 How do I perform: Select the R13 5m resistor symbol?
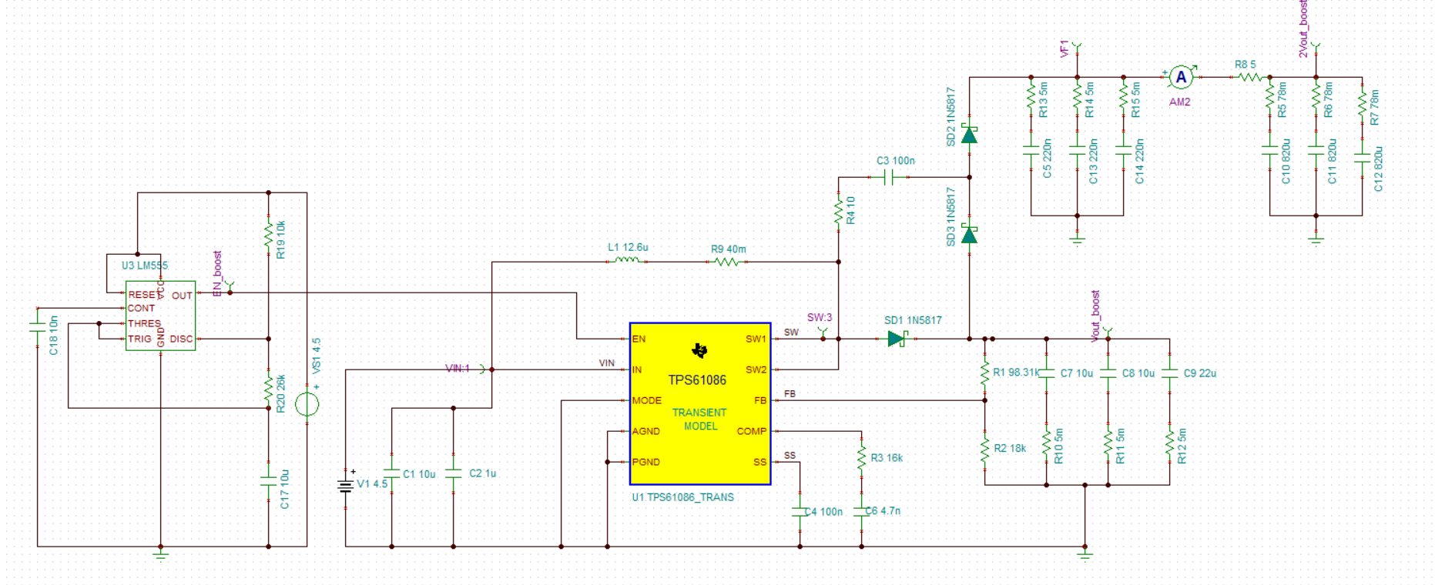(1031, 96)
